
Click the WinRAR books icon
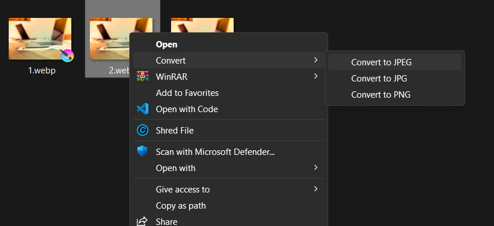tap(143, 76)
